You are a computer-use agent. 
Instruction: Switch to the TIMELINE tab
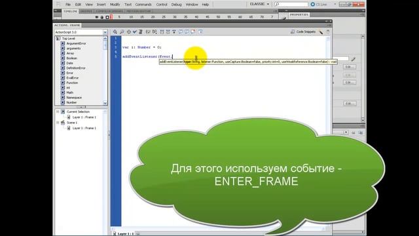click(70, 11)
